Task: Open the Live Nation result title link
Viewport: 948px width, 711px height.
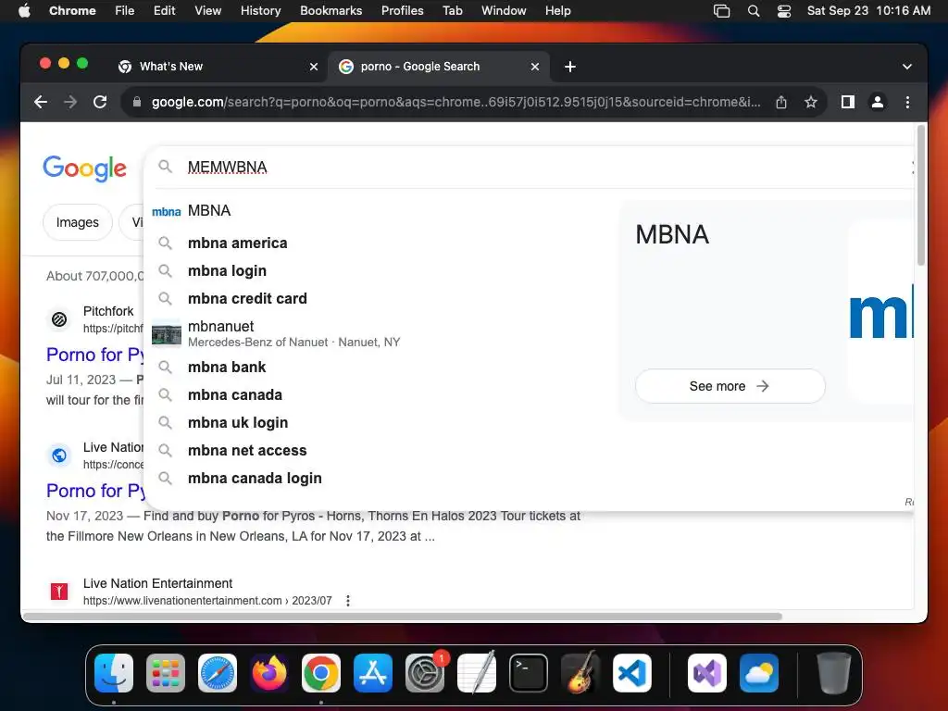Action: [95, 491]
